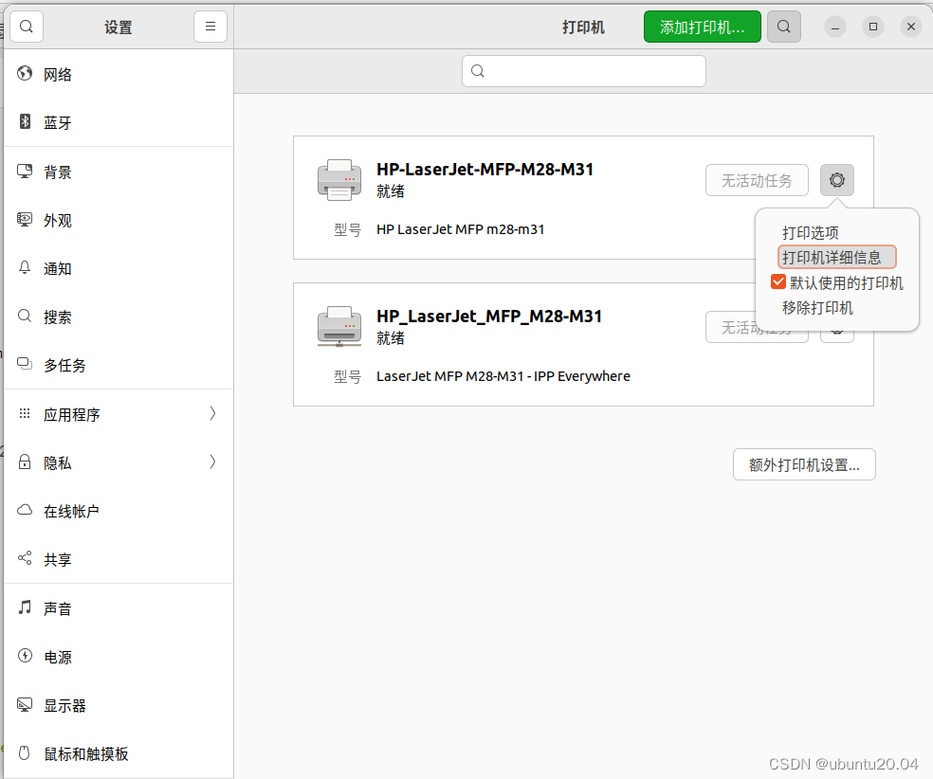Click the multitasking icon beside 多任务
Screen dimensions: 933x779
coord(25,364)
